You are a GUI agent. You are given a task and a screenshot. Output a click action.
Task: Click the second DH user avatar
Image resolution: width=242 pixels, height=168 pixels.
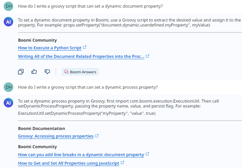point(8,87)
